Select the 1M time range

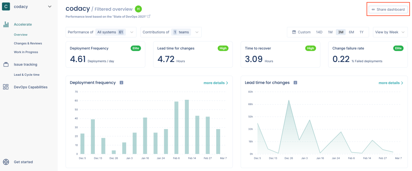tap(330, 32)
